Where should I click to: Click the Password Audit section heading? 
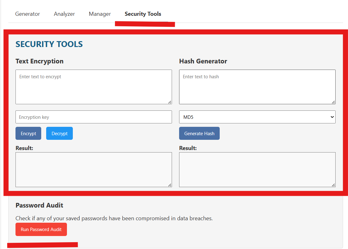point(39,205)
